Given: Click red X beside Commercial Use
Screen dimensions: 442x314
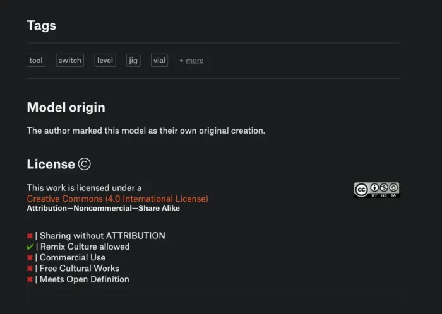Looking at the screenshot, I should 30,258.
